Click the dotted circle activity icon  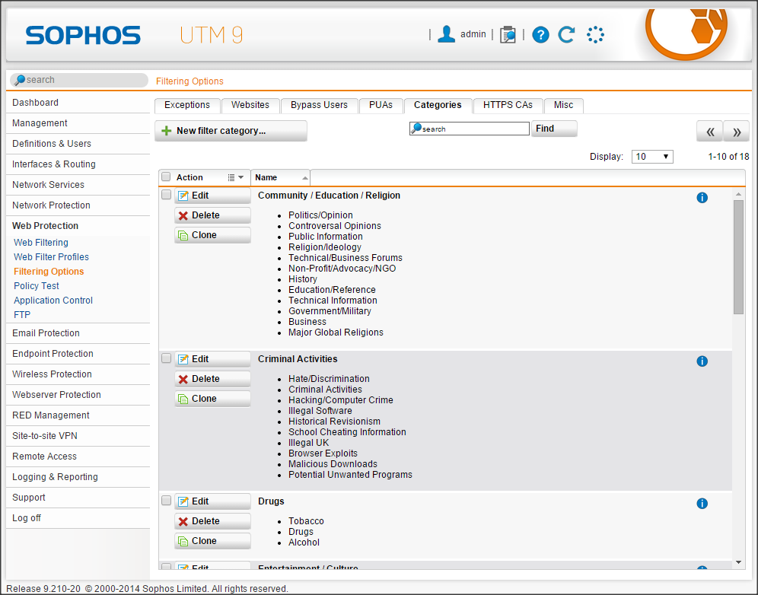tap(595, 34)
